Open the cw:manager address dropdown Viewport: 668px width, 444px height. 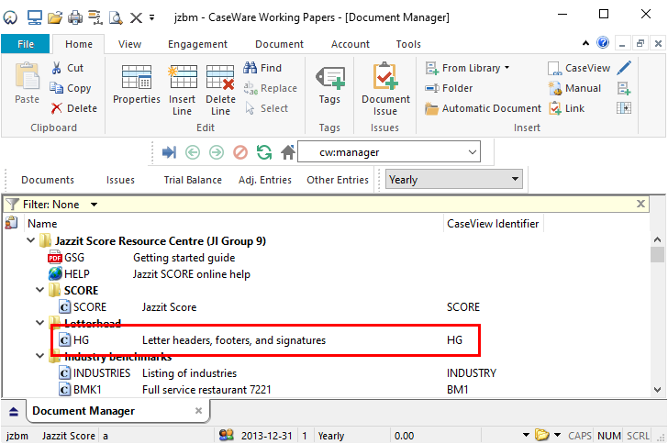472,152
